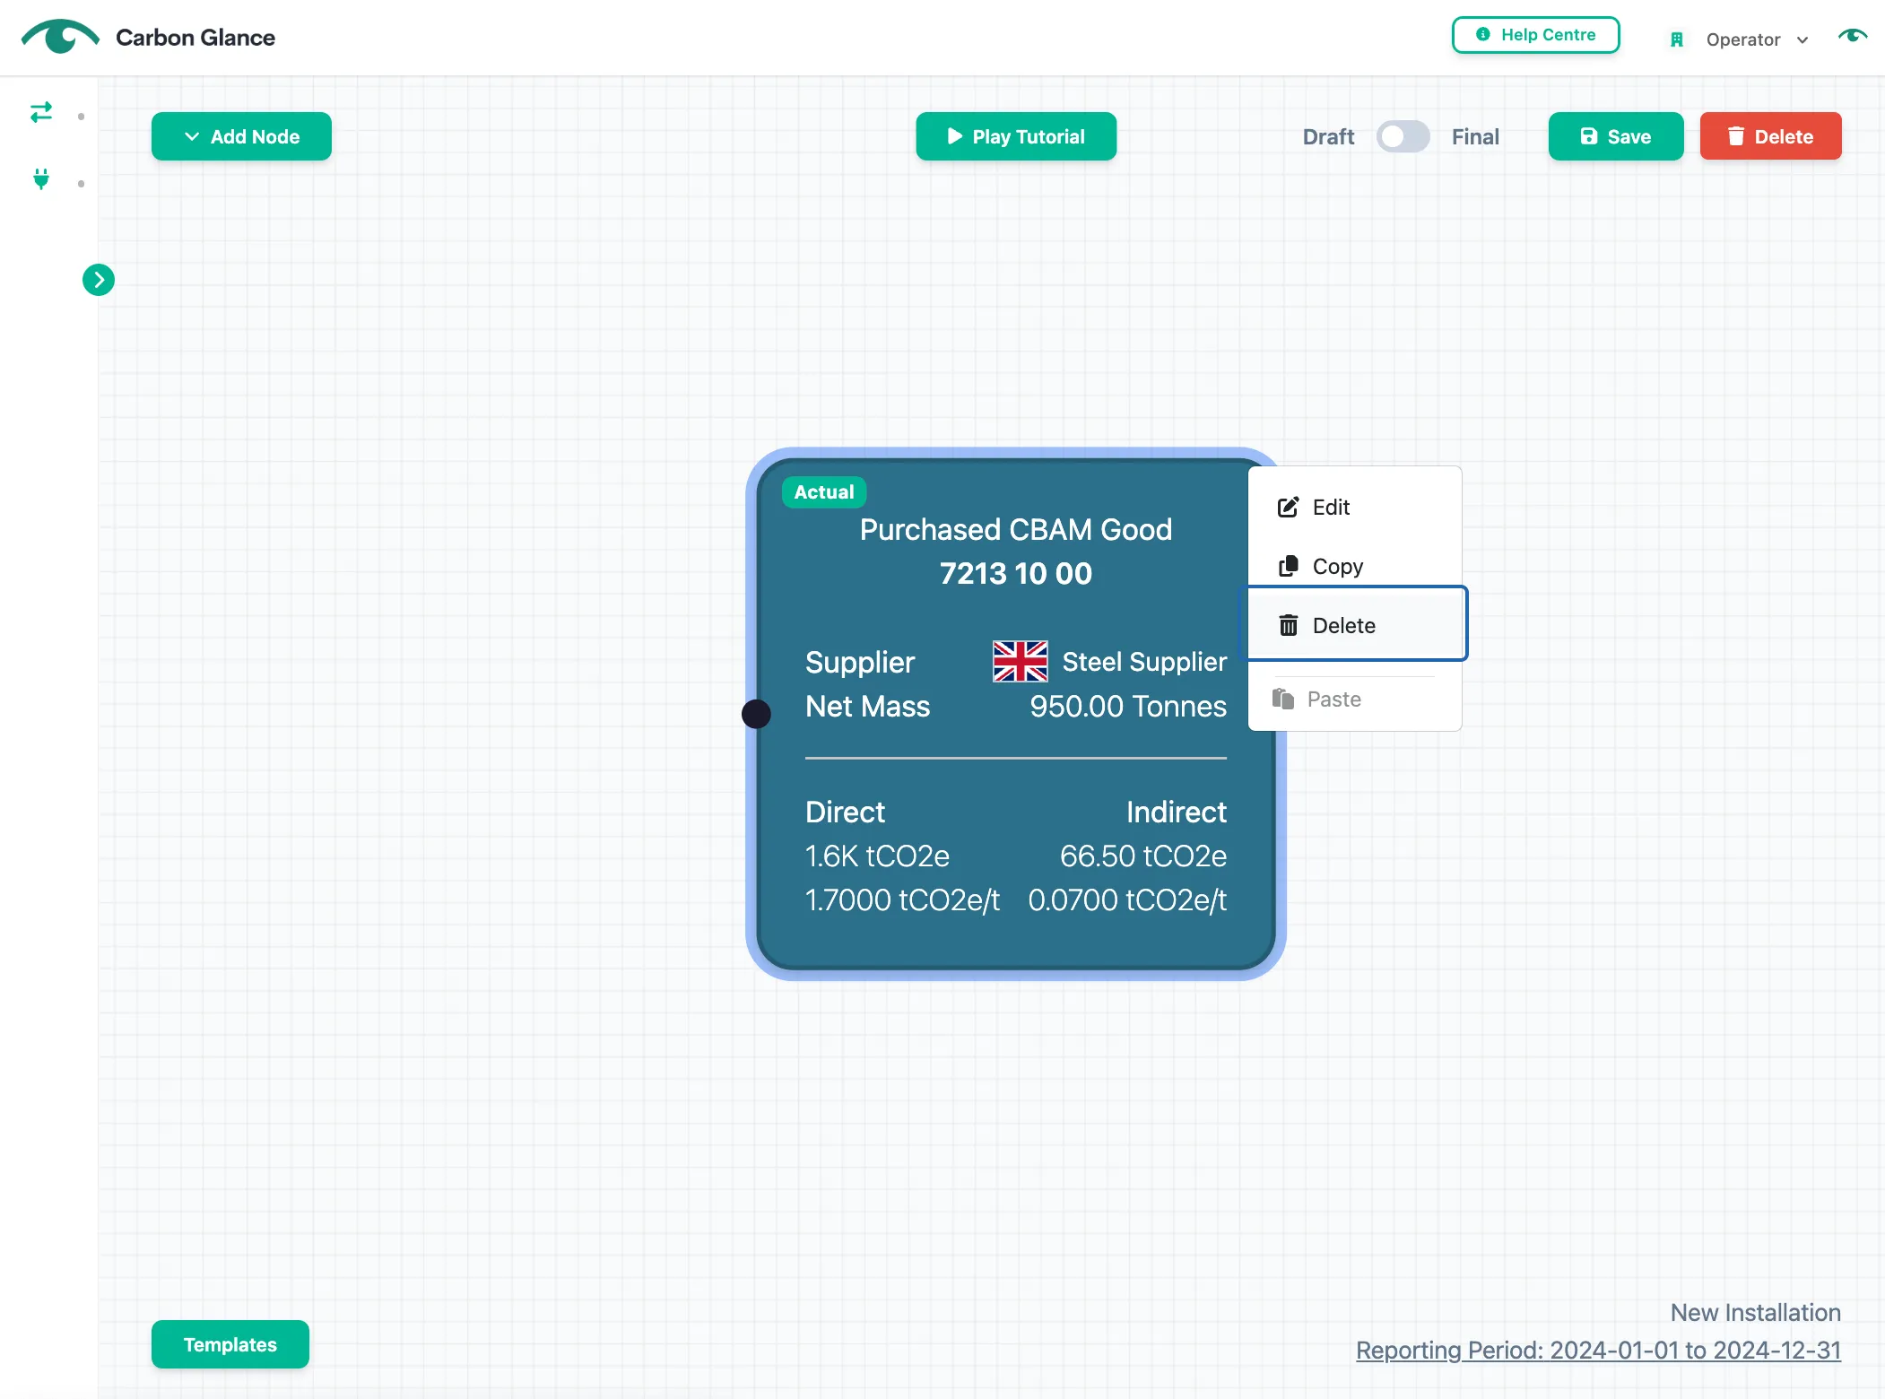
Task: Choose Delete from the node context menu
Action: (x=1354, y=625)
